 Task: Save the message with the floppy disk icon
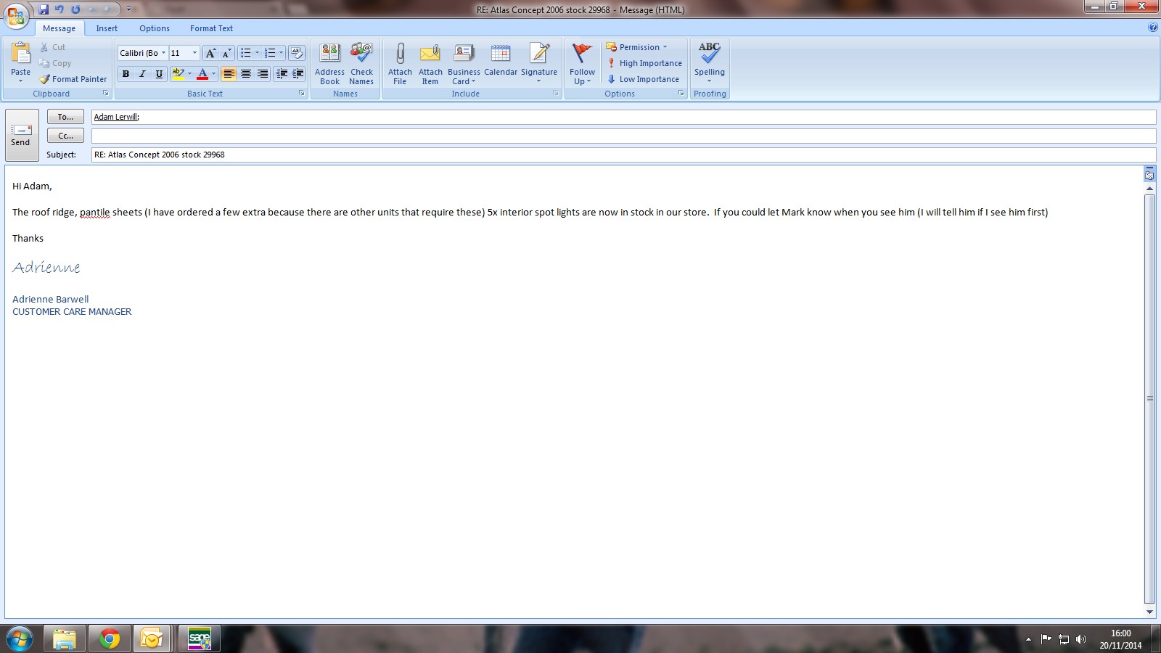click(x=44, y=9)
